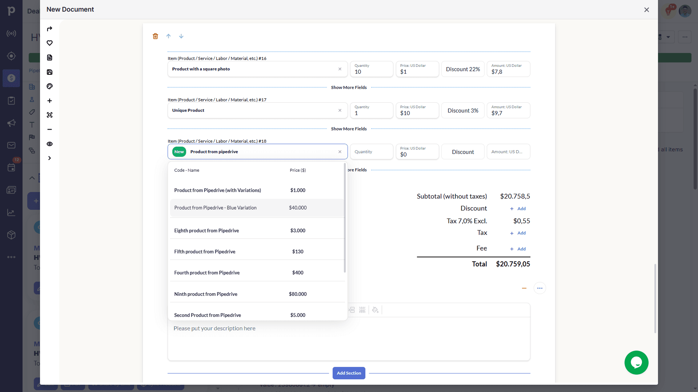Move section up with the up arrow

point(168,36)
